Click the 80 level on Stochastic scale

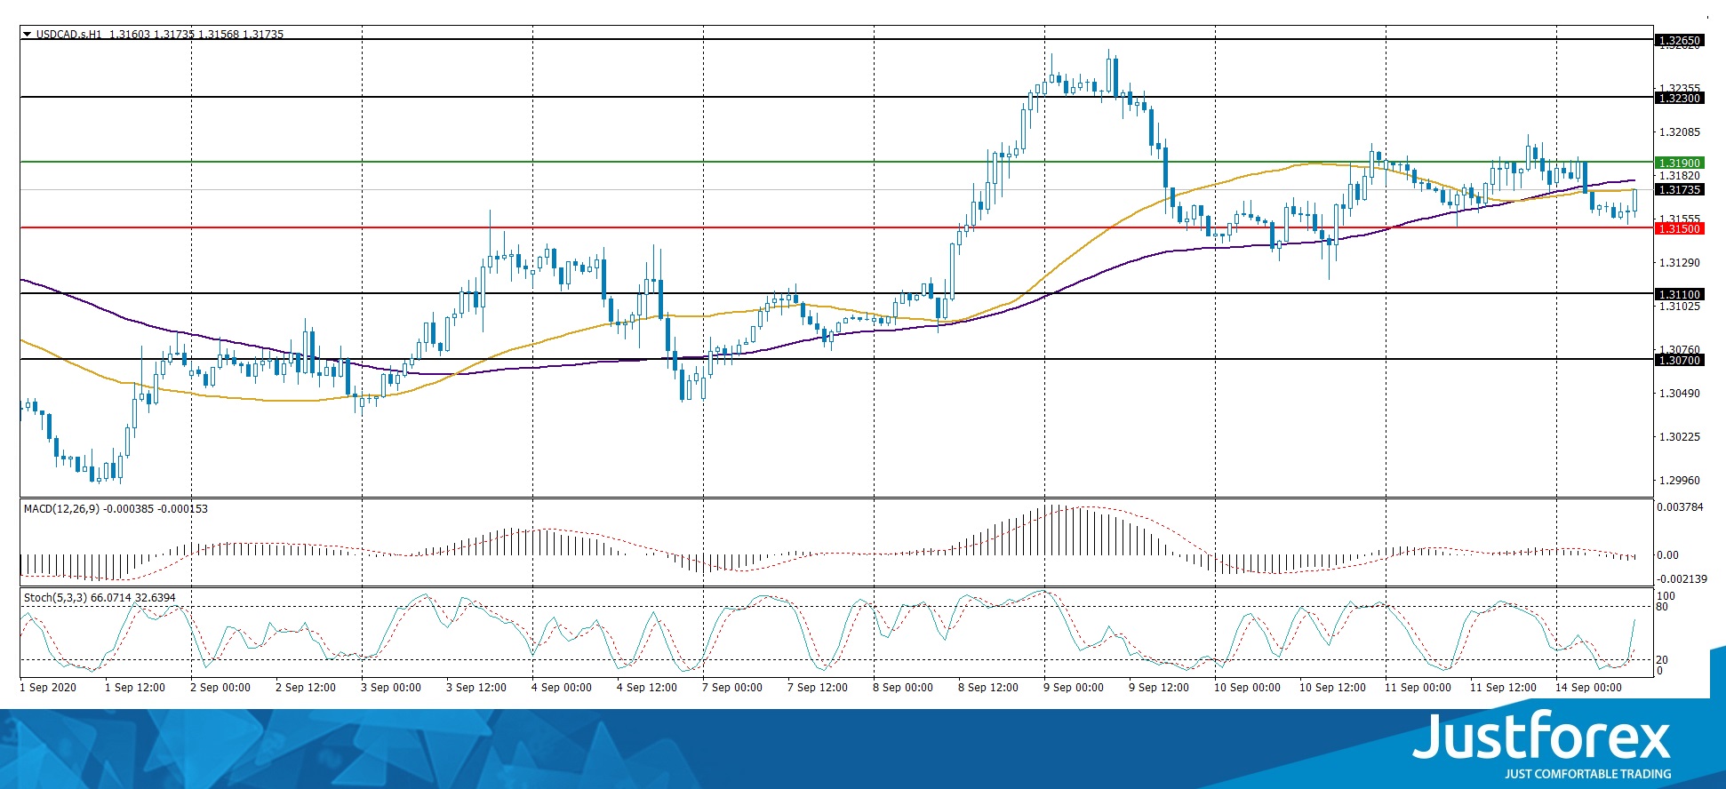click(x=1662, y=607)
